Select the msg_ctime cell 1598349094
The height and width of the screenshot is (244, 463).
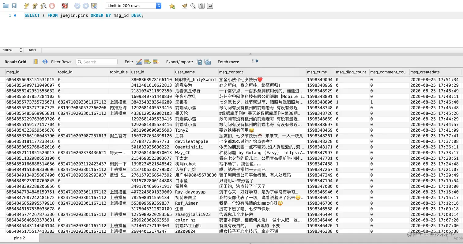(x=321, y=80)
